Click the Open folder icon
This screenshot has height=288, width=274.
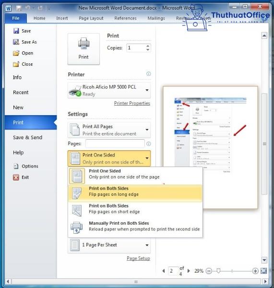click(16, 53)
